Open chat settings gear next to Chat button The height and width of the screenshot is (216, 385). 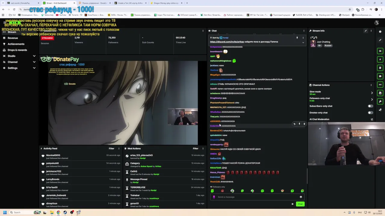point(292,204)
